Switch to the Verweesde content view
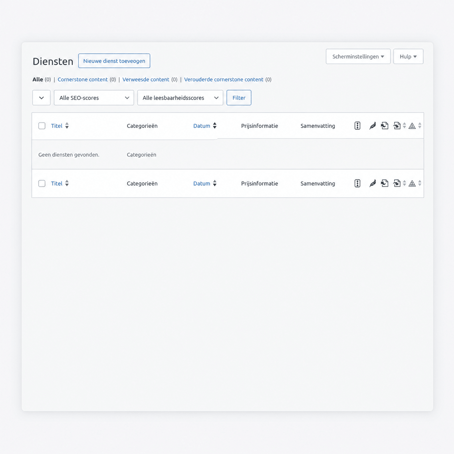This screenshot has width=454, height=454. click(146, 79)
